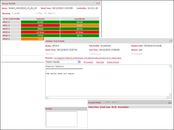174x130 pixels.
Task: Click the Station MAC value 00:00:a4:7e:12:9b
Action: click(x=153, y=46)
